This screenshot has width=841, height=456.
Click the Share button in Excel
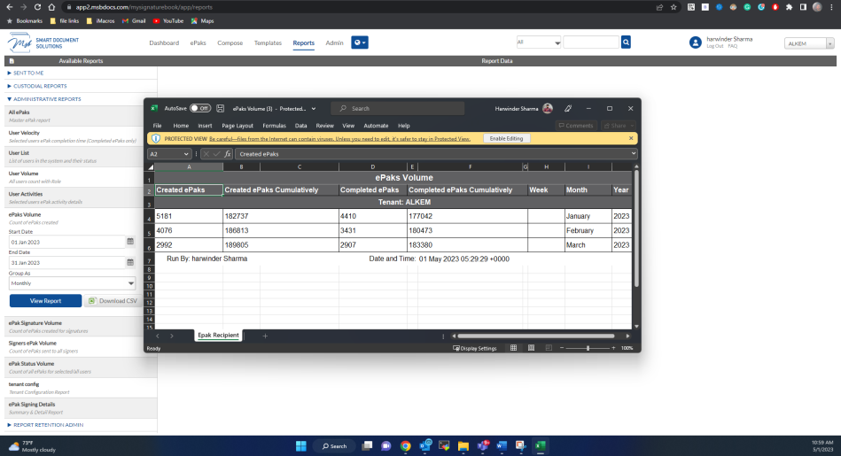pos(618,126)
